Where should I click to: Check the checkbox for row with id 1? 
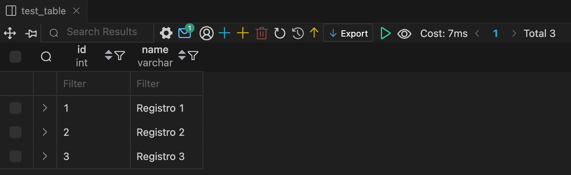(15, 108)
